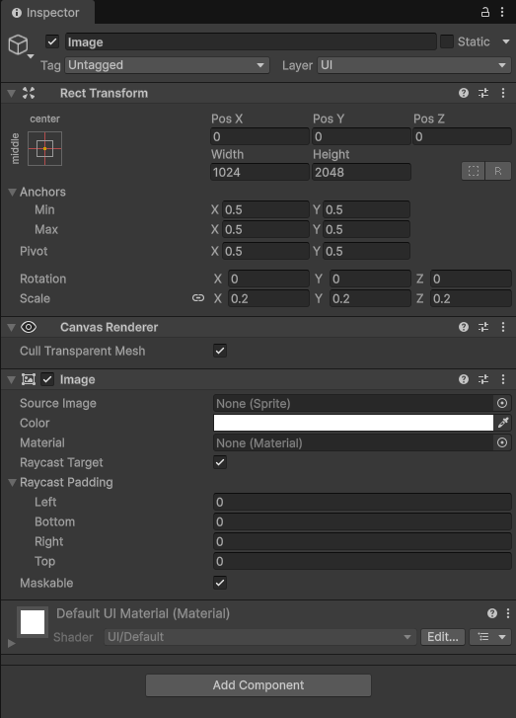Collapse the Raycast Padding section
This screenshot has width=516, height=718.
(x=13, y=482)
